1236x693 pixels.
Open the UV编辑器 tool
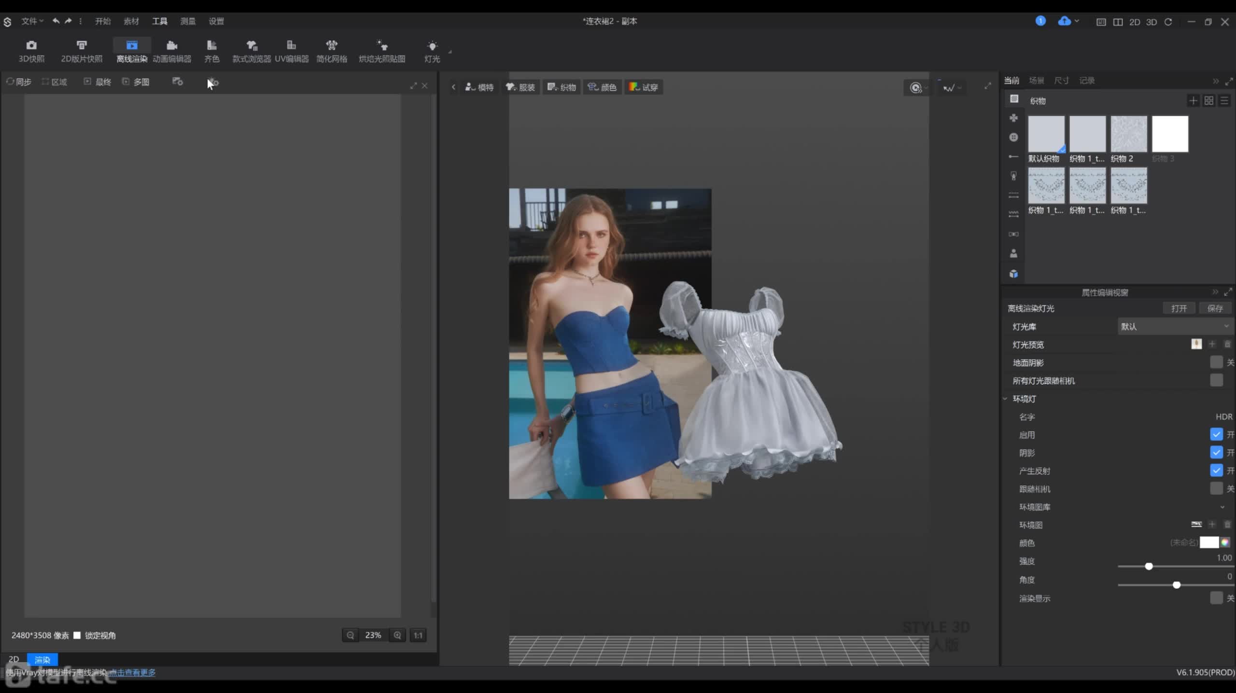[292, 51]
